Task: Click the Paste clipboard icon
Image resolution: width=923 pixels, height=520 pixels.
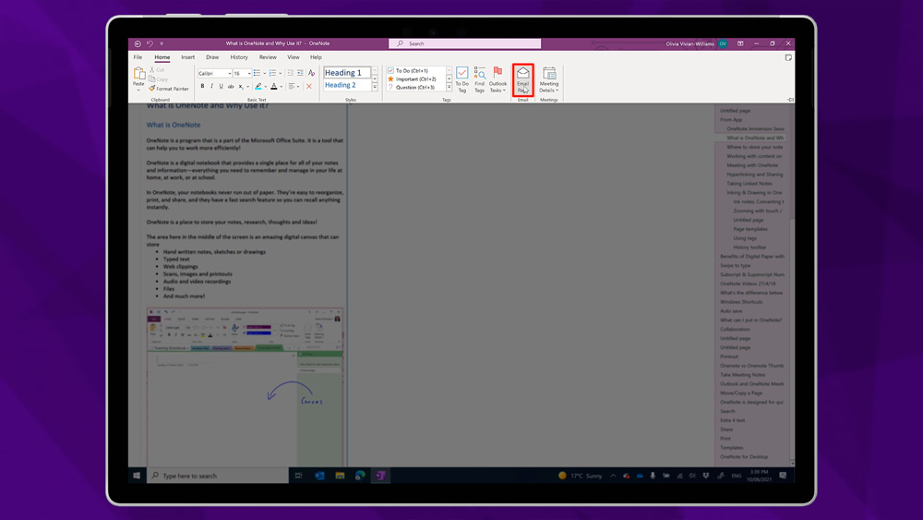Action: 139,74
